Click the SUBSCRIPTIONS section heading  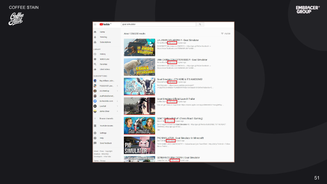point(100,76)
